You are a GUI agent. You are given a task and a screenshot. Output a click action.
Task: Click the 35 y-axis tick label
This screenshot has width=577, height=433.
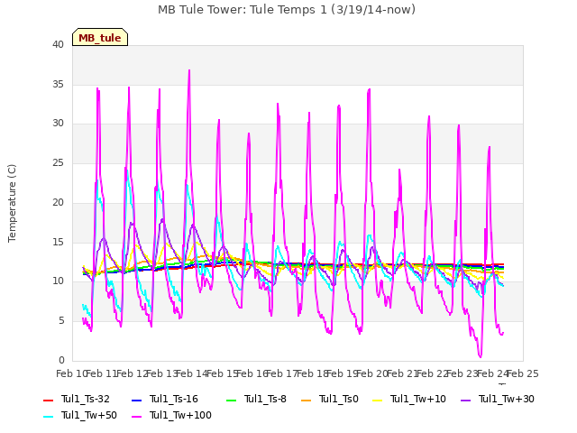(58, 84)
